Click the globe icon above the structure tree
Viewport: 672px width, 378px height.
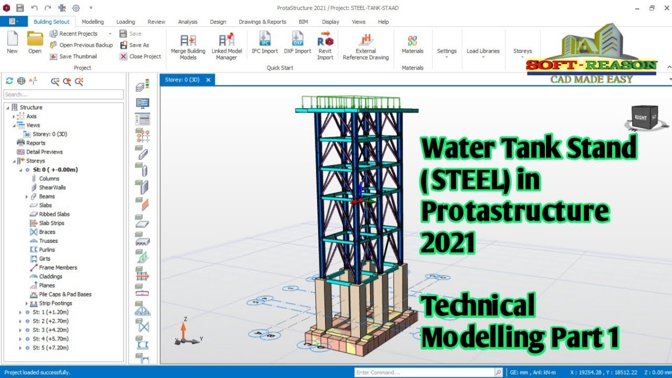click(x=21, y=81)
